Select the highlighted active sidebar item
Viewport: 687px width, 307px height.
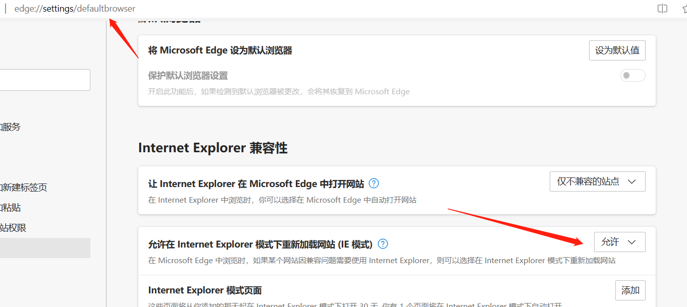tap(45, 248)
